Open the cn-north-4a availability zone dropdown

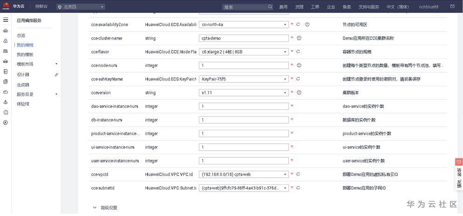pyautogui.click(x=244, y=25)
